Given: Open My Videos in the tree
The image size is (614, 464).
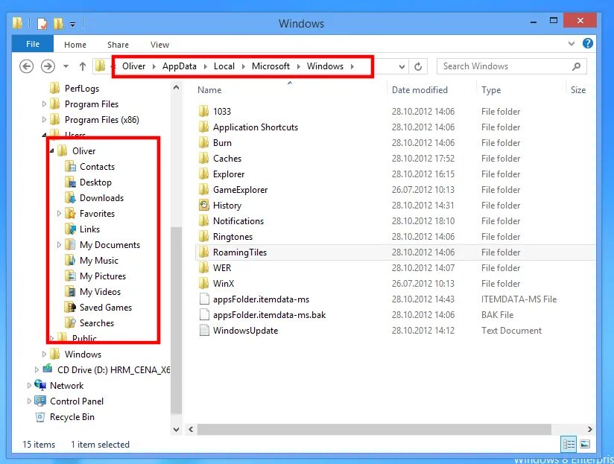Looking at the screenshot, I should 100,292.
